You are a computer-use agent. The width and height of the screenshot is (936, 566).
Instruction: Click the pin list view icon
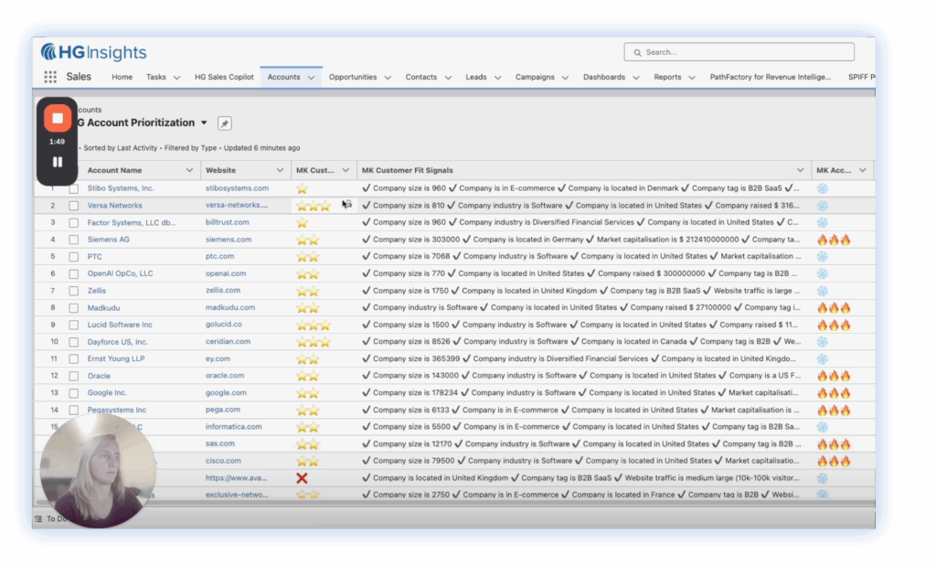tap(224, 123)
